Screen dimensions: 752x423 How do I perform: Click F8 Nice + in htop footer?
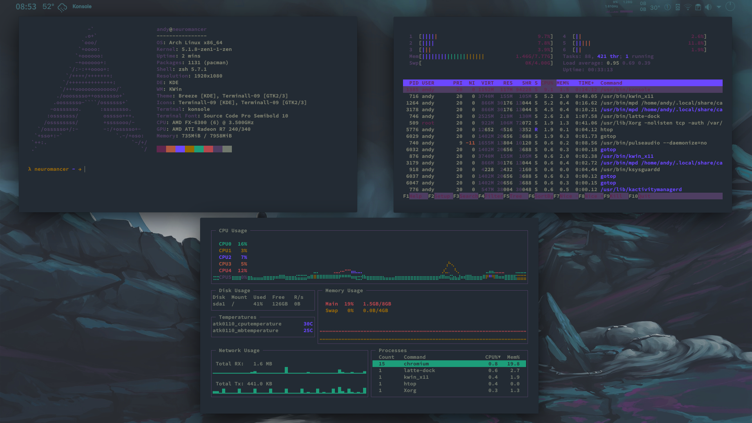[591, 196]
